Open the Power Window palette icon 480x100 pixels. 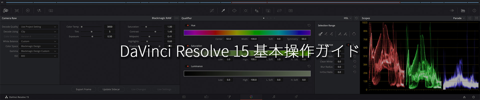(x=234, y=10)
